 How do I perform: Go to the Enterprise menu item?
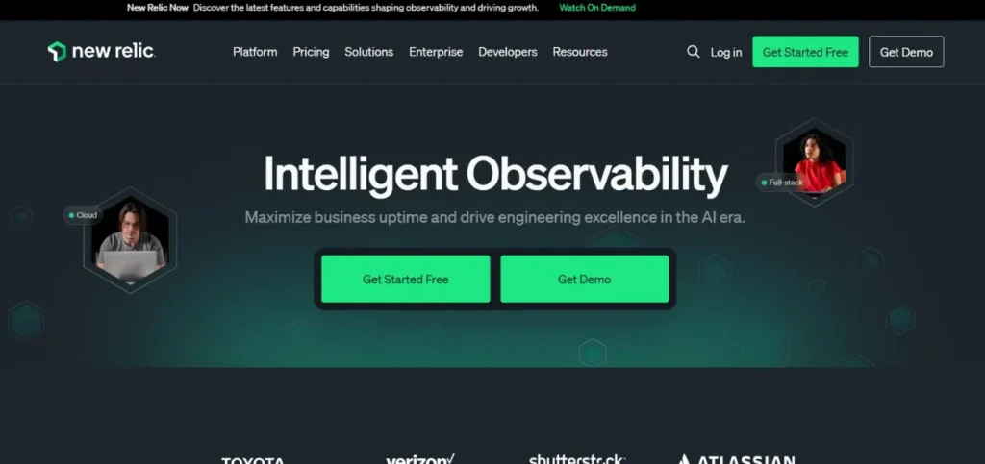click(436, 52)
